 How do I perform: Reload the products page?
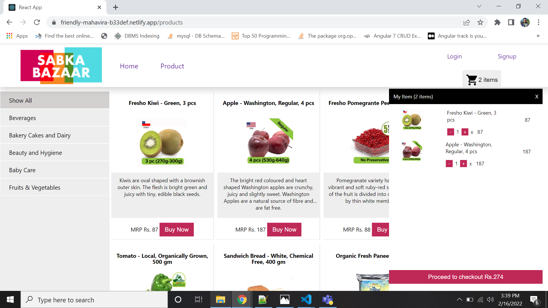37,22
